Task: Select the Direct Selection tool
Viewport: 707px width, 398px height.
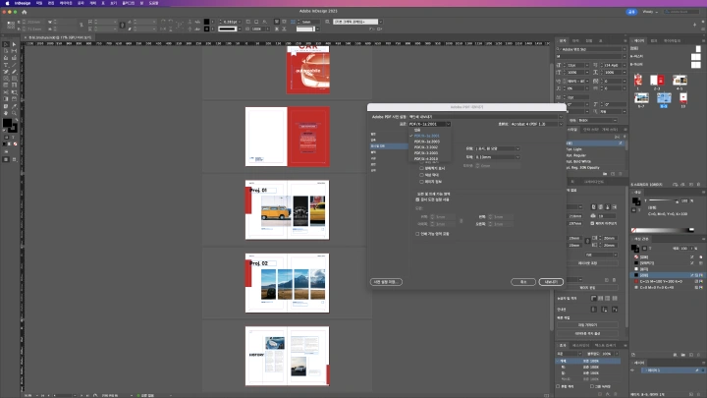Action: tap(14, 44)
